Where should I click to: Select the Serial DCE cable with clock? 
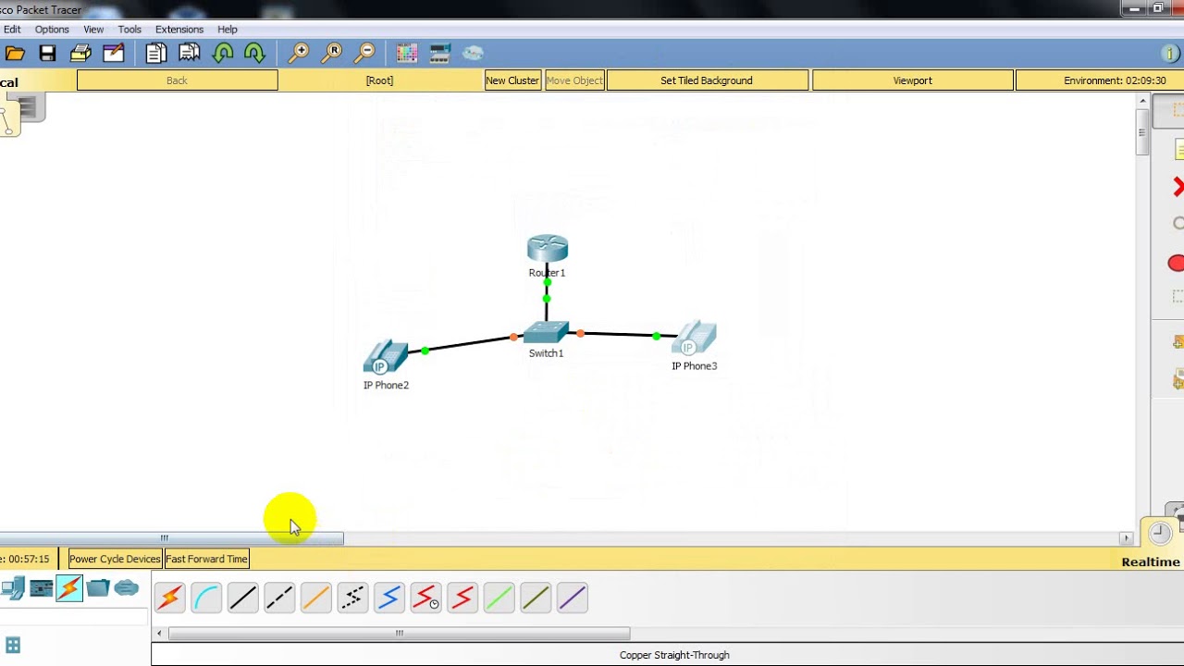pyautogui.click(x=425, y=598)
